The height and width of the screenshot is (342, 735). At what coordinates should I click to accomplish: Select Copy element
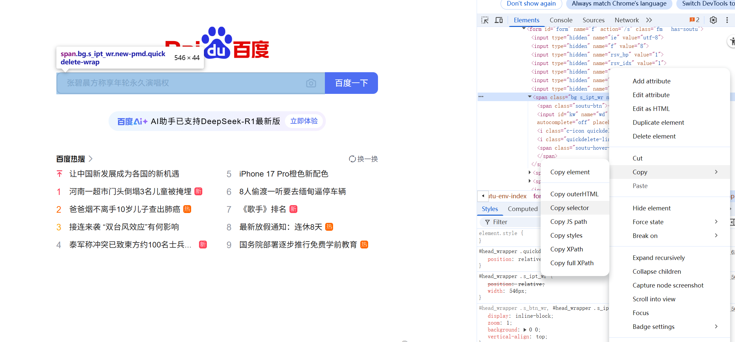(575, 172)
